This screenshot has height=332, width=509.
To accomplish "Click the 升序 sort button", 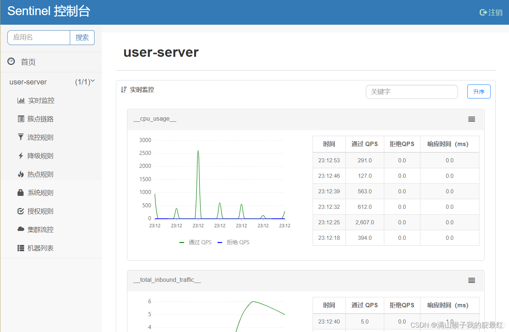I will point(479,91).
